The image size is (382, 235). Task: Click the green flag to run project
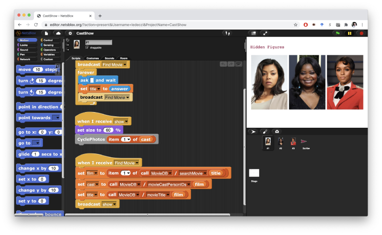click(338, 33)
